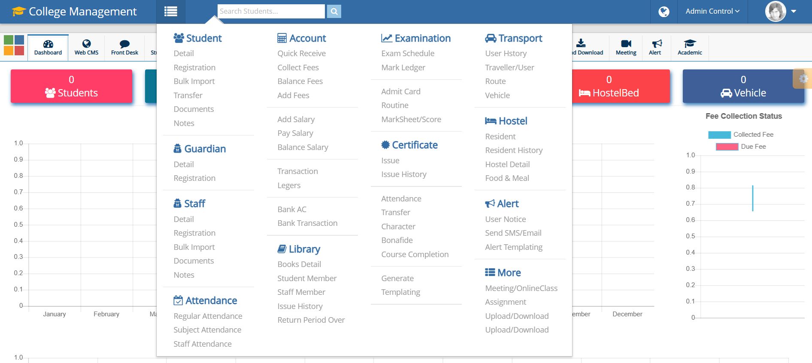
Task: Open Admit Card link
Action: pyautogui.click(x=401, y=91)
